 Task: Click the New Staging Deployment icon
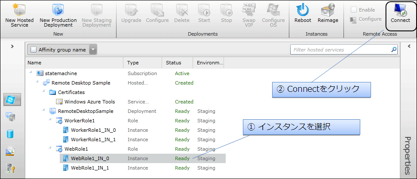[x=96, y=9]
